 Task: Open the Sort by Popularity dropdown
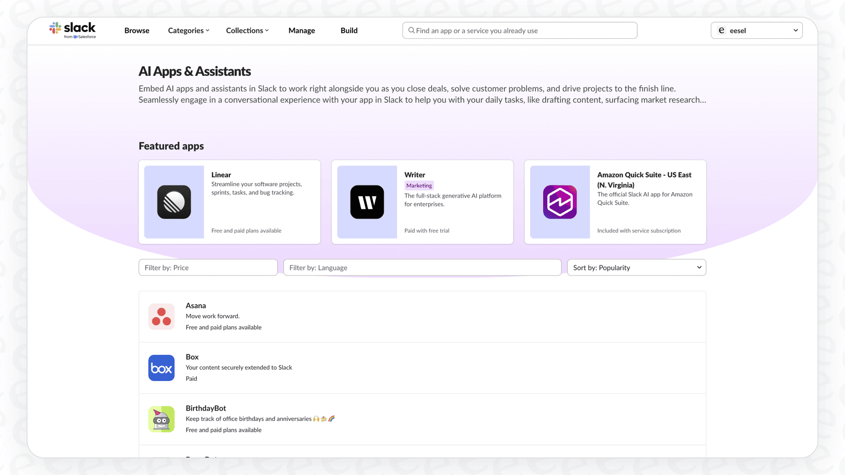[x=636, y=267]
